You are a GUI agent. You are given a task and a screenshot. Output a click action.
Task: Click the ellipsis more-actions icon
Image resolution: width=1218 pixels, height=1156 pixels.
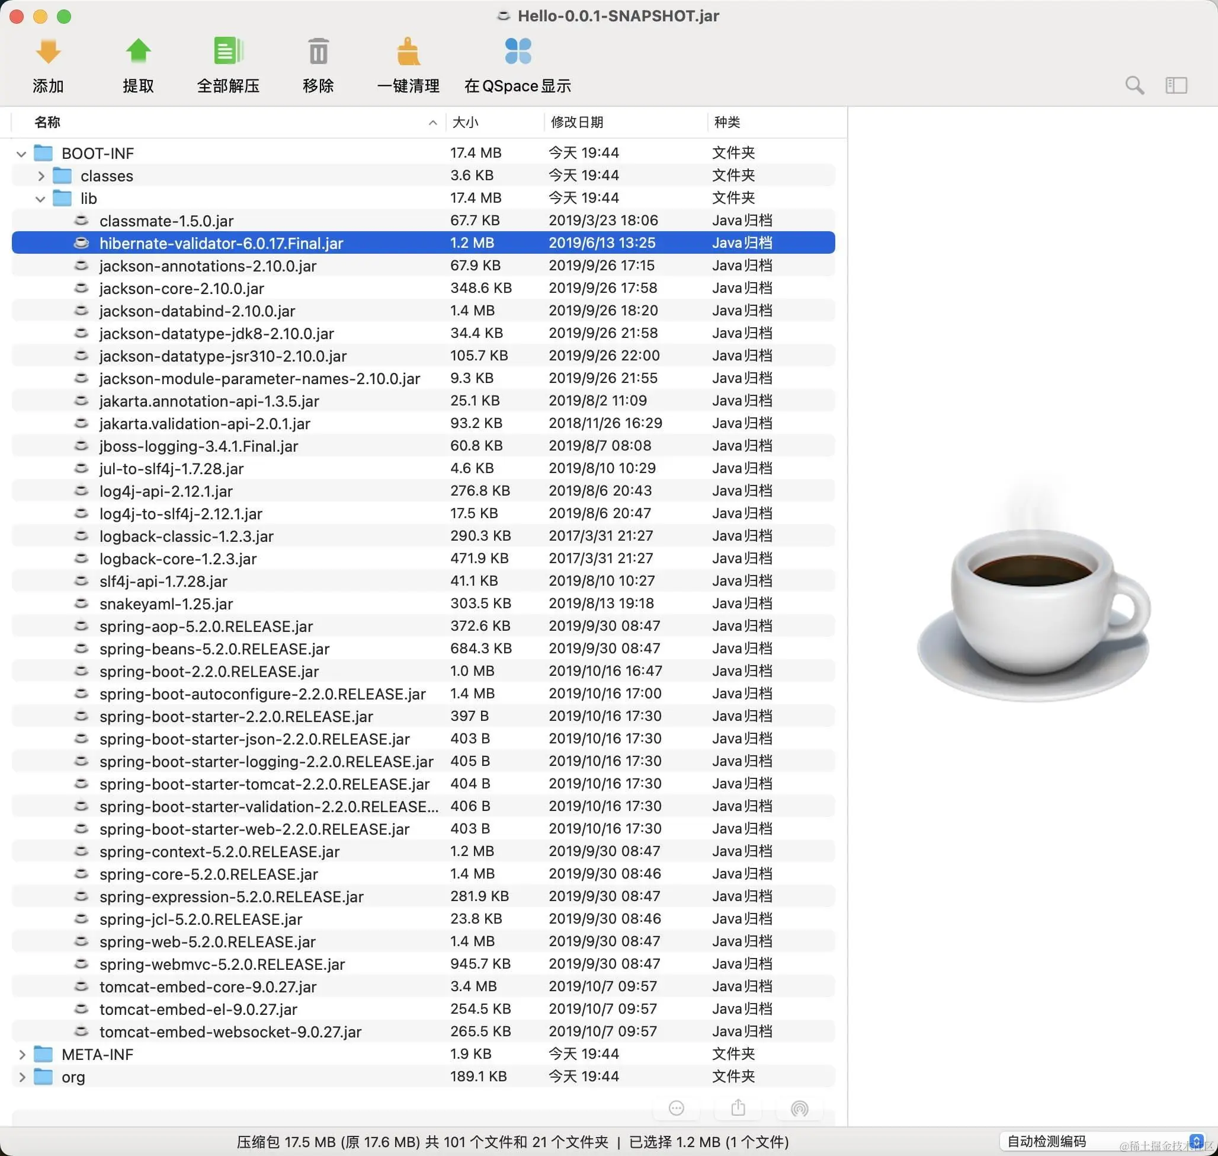tap(676, 1109)
